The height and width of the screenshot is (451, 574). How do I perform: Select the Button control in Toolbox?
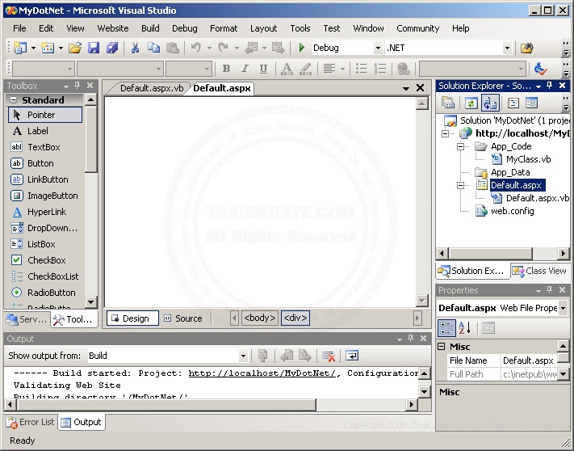[45, 163]
